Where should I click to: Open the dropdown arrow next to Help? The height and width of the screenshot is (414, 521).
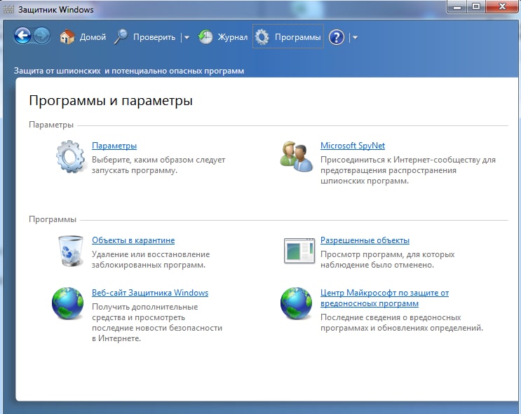point(355,38)
